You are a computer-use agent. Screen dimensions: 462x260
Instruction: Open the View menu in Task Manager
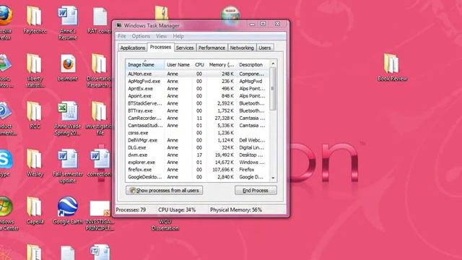[161, 36]
